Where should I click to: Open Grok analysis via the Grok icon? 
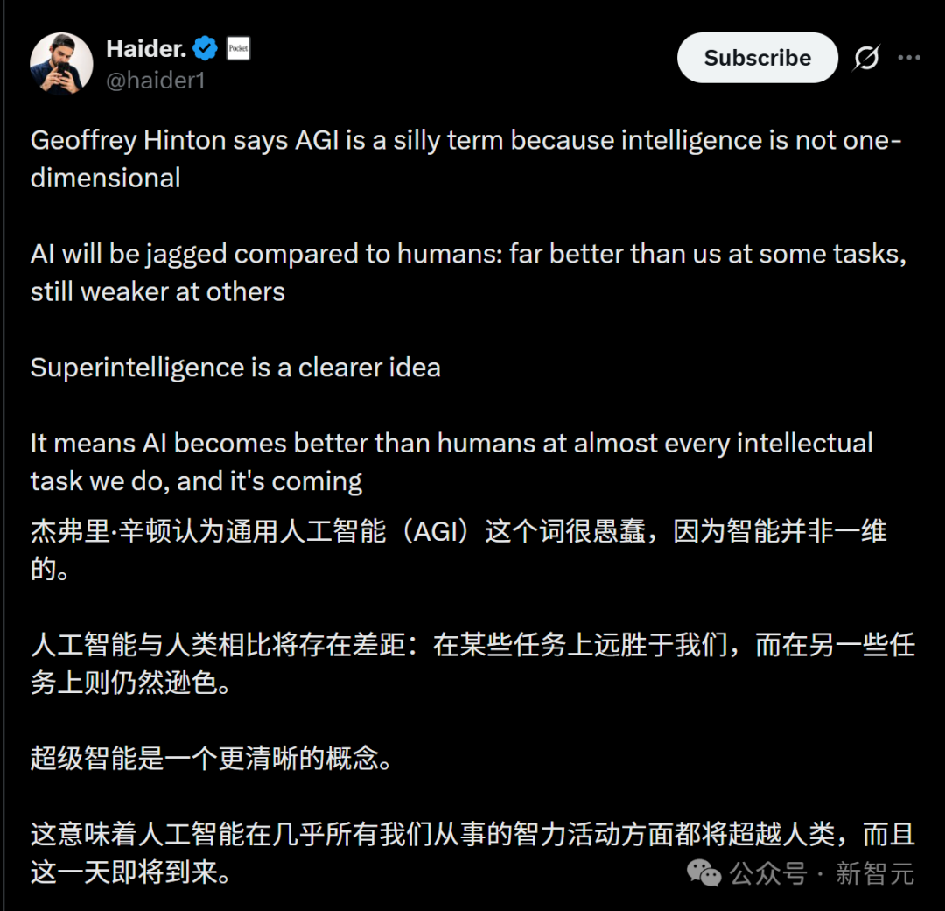click(865, 57)
